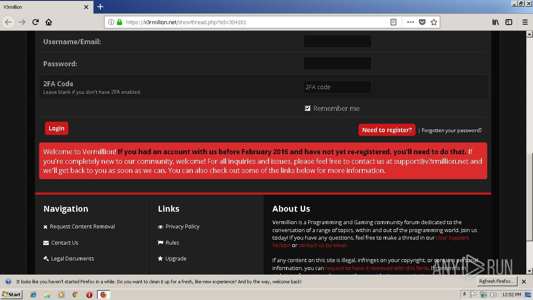
Task: Go back with the browser back arrow
Action: (8, 22)
